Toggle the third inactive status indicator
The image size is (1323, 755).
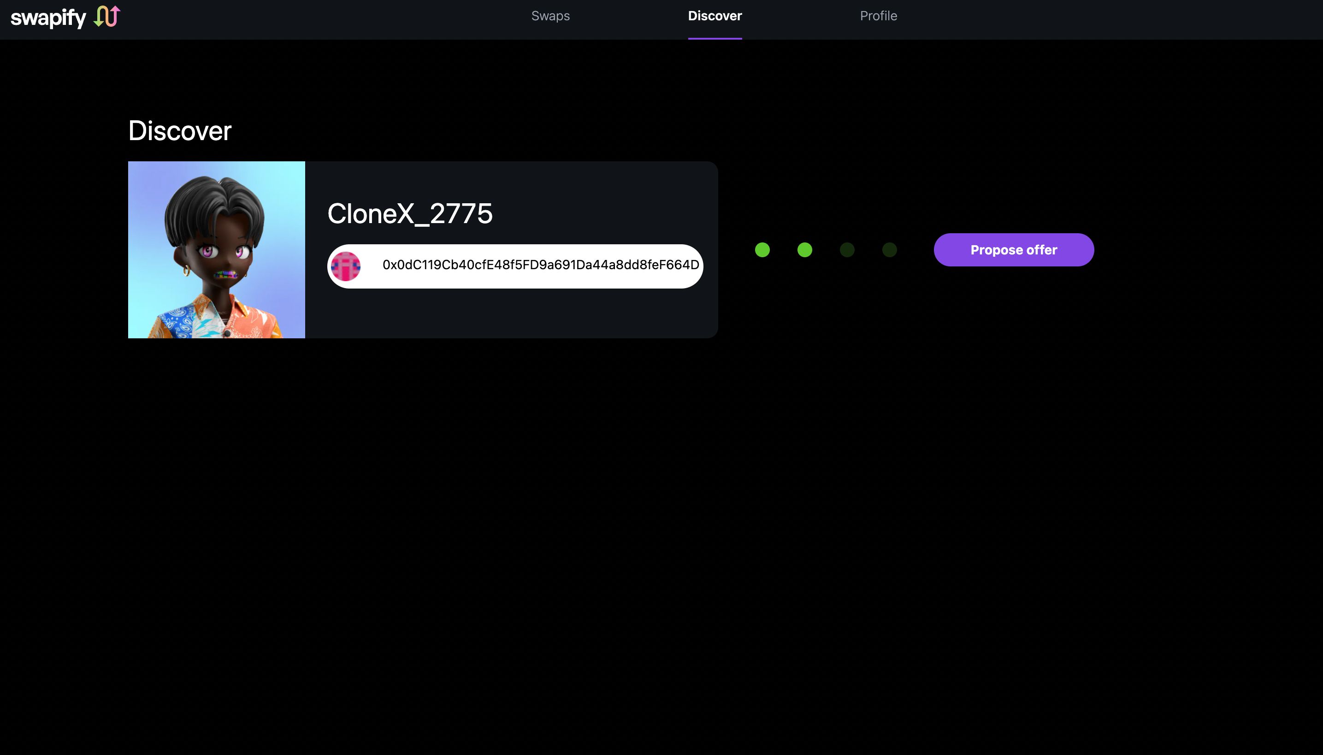pyautogui.click(x=848, y=250)
